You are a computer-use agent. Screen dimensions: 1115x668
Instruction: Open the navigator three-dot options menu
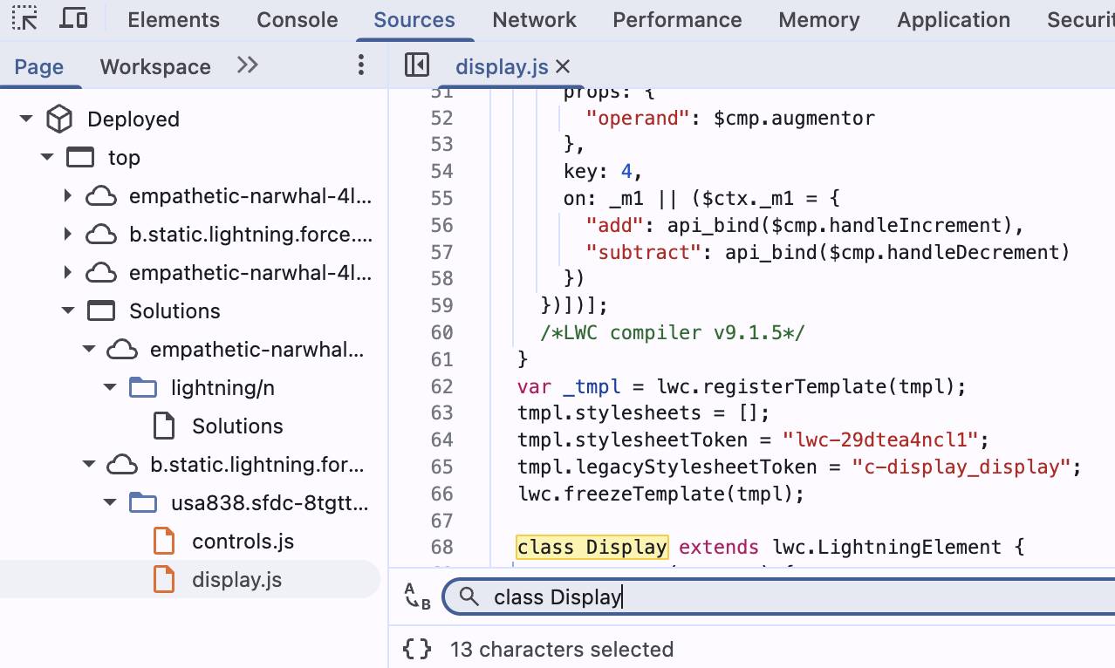click(x=360, y=65)
